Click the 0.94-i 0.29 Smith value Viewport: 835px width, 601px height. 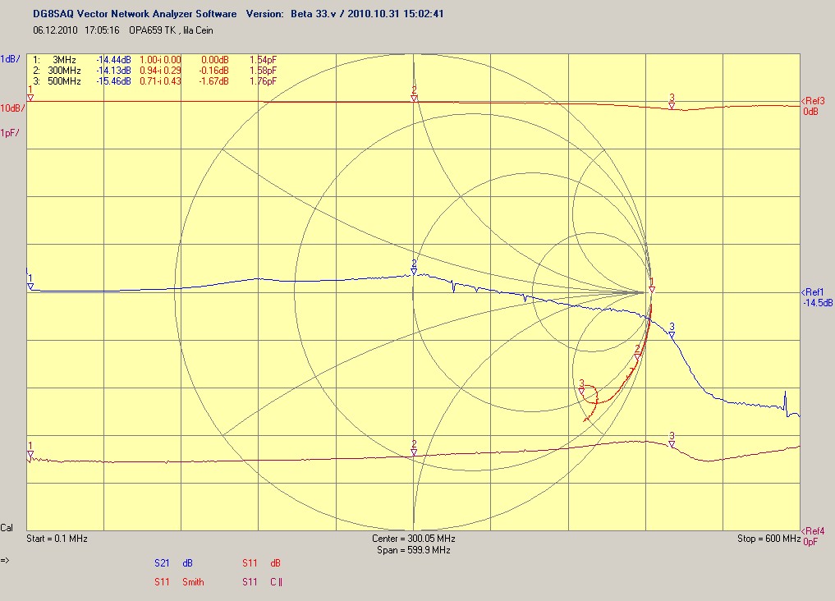point(160,71)
